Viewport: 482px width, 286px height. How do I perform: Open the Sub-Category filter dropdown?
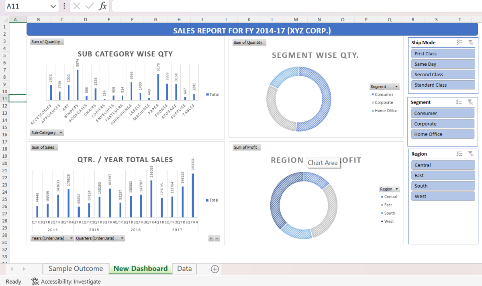coord(61,133)
